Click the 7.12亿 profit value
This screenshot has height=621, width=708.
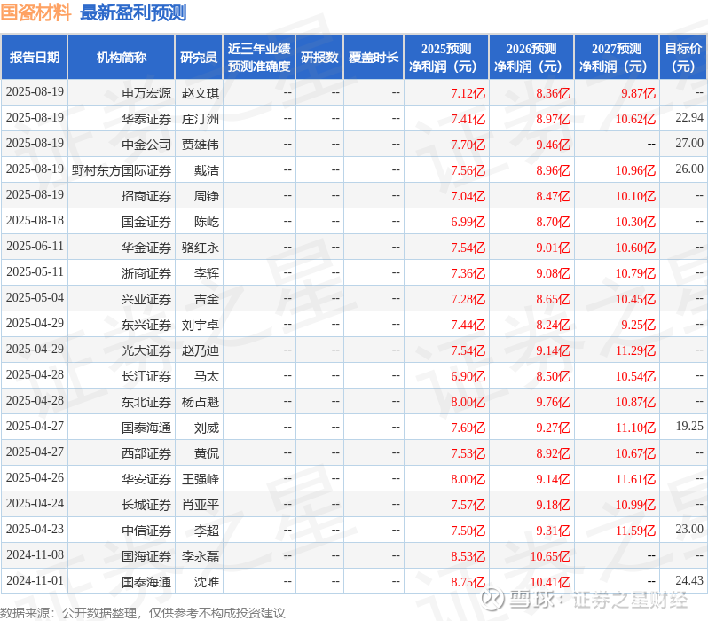click(468, 93)
